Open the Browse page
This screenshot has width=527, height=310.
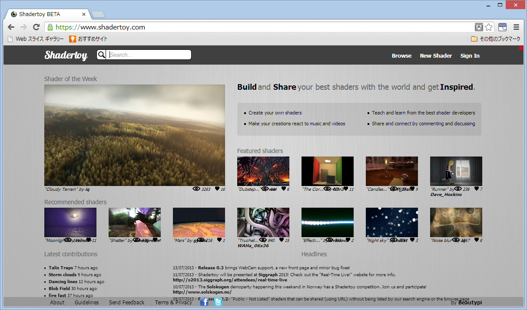coord(401,55)
